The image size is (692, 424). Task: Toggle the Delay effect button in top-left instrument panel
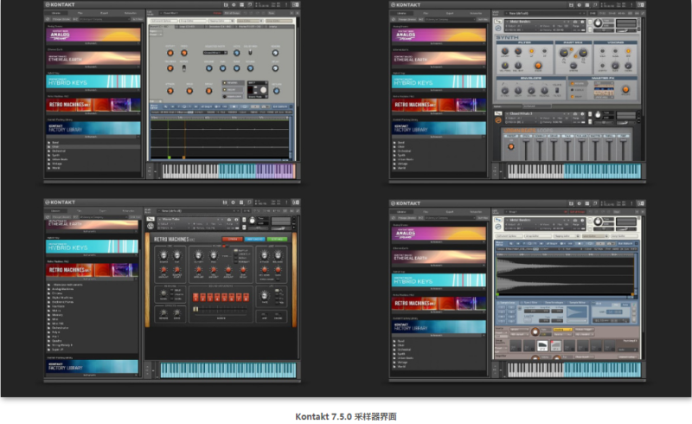(x=233, y=89)
